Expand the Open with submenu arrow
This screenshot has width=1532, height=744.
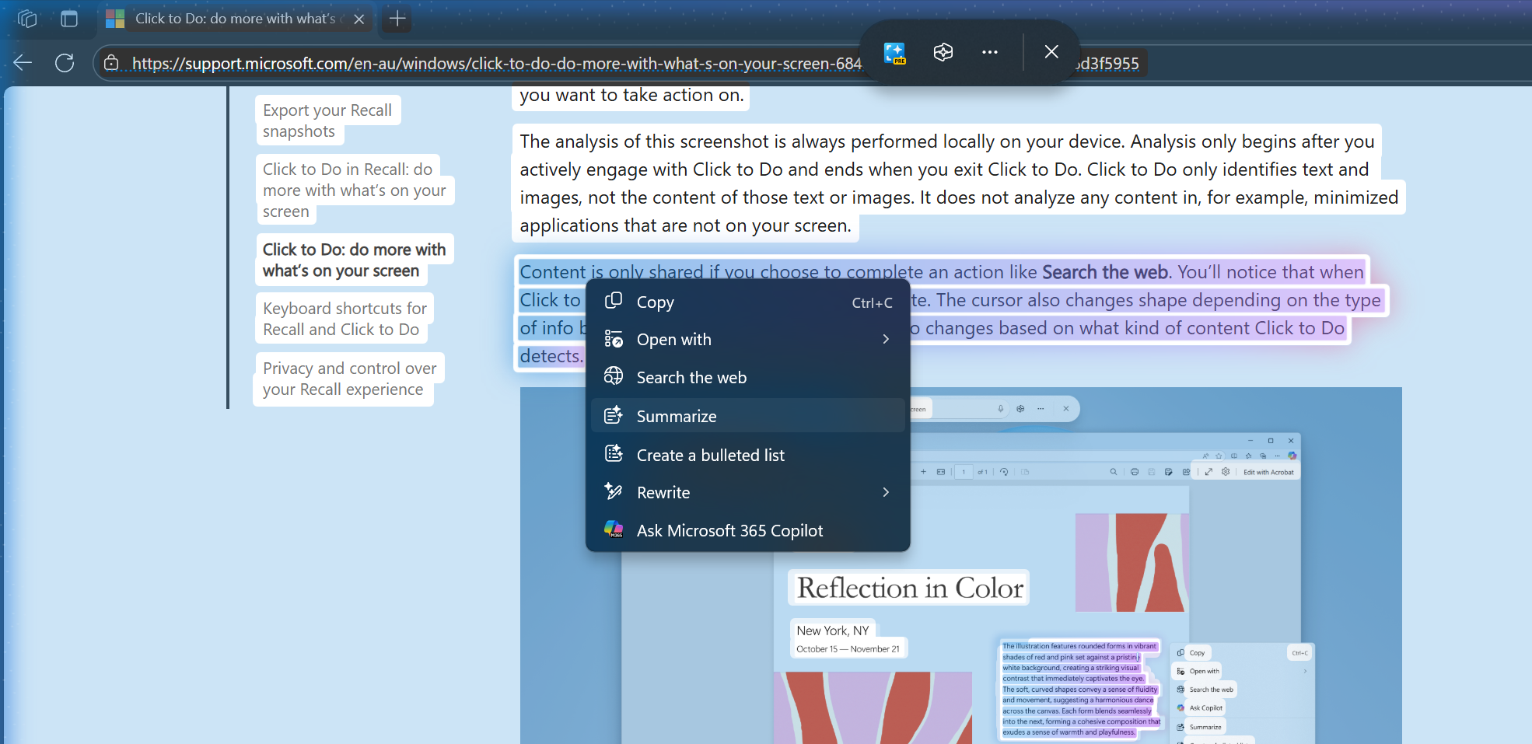[886, 339]
